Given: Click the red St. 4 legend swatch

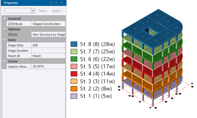Looking at the screenshot, I should (74, 74).
